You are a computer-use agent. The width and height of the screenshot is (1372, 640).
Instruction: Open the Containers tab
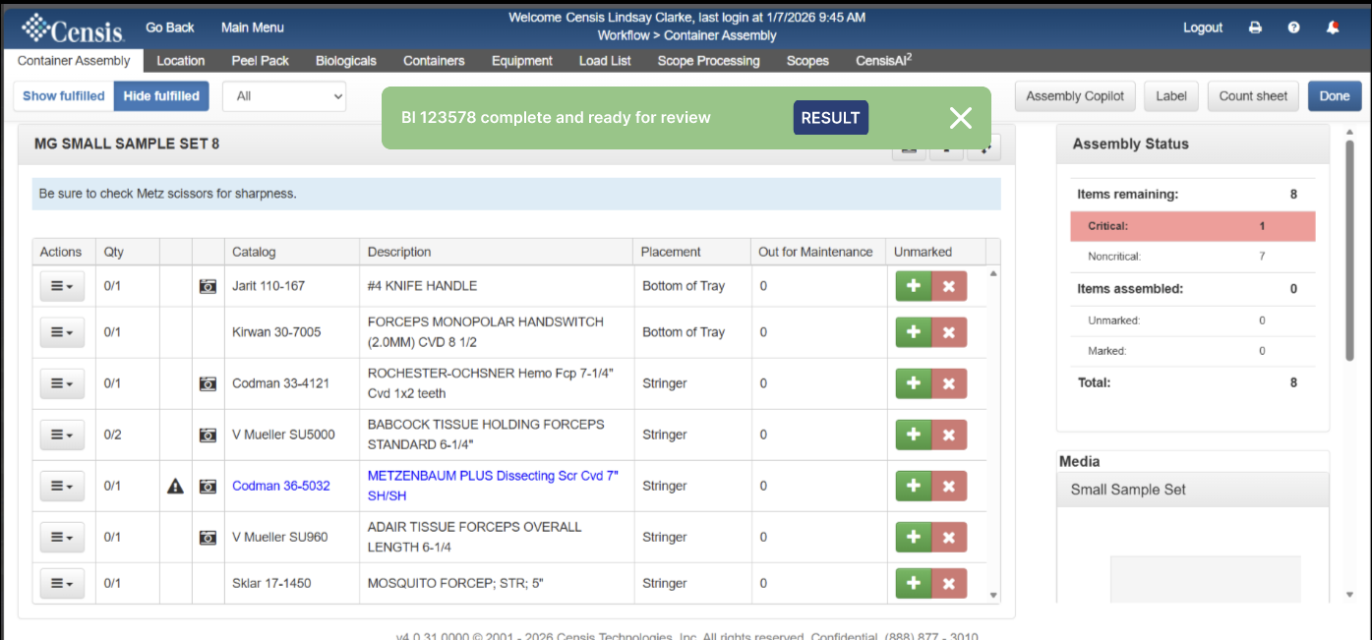point(434,61)
